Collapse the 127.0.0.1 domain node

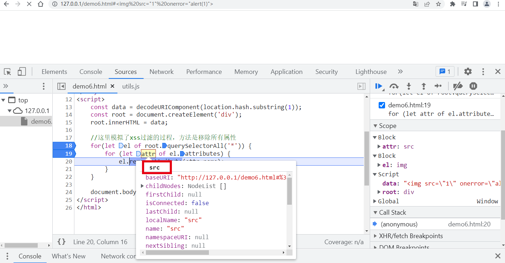pyautogui.click(x=10, y=111)
